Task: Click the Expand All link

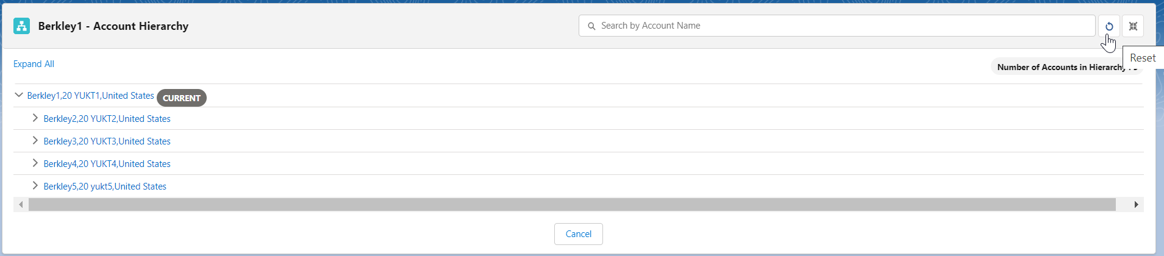Action: click(x=34, y=64)
